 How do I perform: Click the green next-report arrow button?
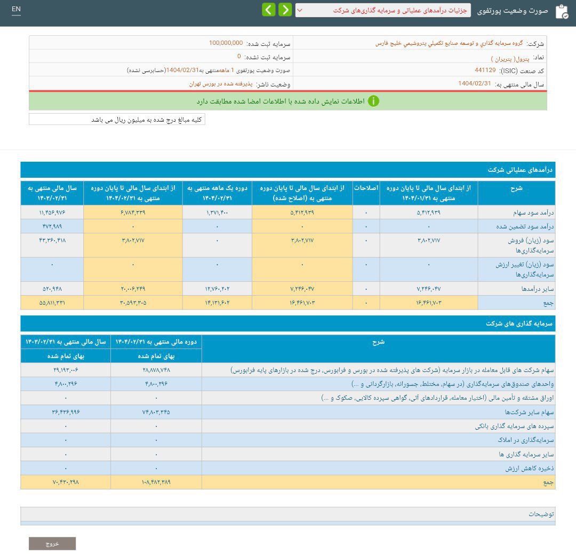(x=285, y=10)
